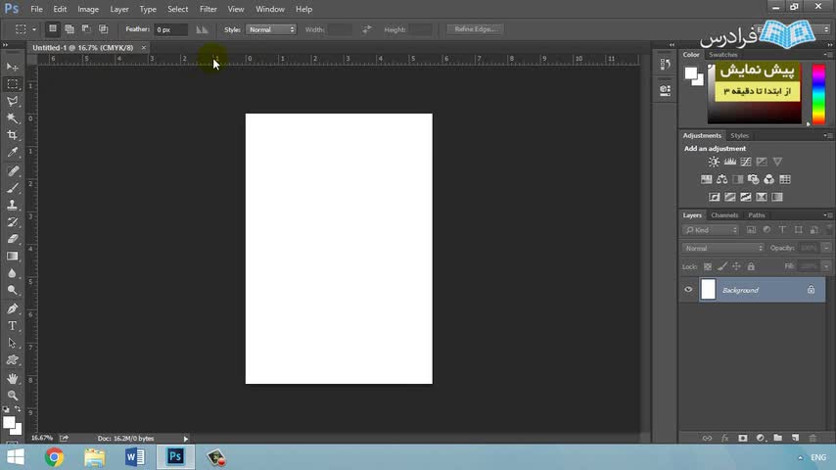Open the Fill dropdown arrow
836x470 pixels.
point(826,266)
